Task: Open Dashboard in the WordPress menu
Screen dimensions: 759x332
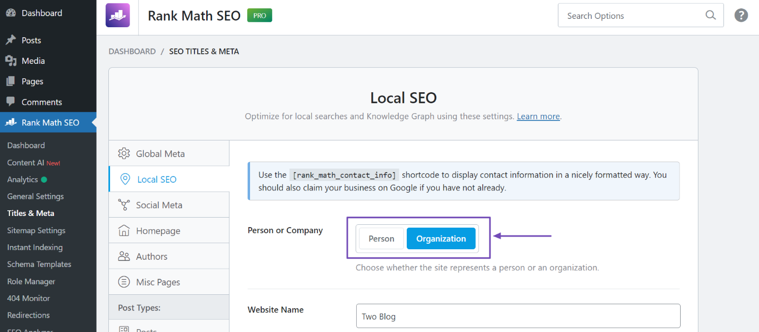Action: pos(48,13)
